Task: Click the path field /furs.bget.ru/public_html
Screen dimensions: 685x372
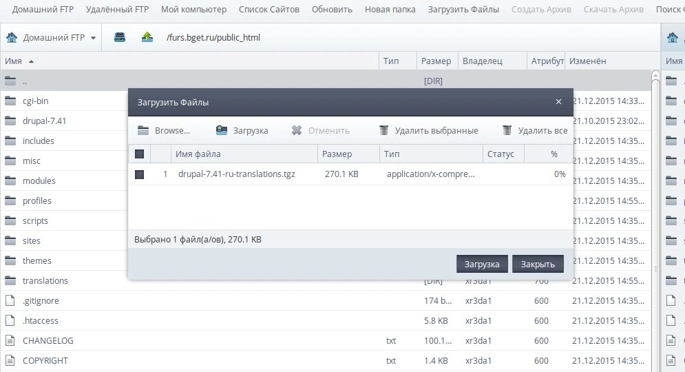Action: click(213, 38)
